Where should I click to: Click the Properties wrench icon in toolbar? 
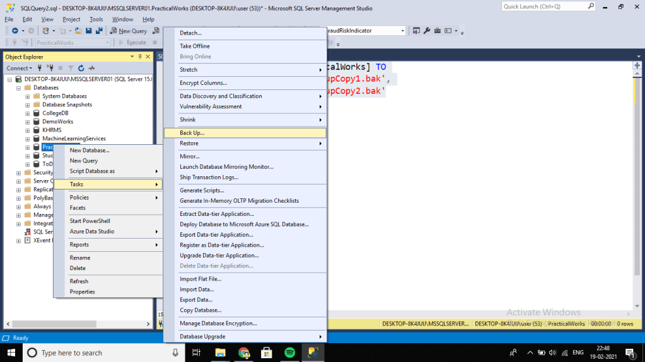tap(427, 31)
